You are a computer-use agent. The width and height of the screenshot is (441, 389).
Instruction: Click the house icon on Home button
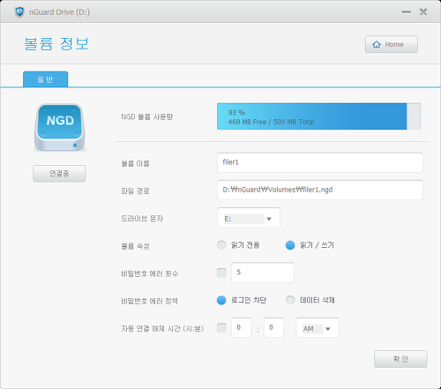pos(377,44)
